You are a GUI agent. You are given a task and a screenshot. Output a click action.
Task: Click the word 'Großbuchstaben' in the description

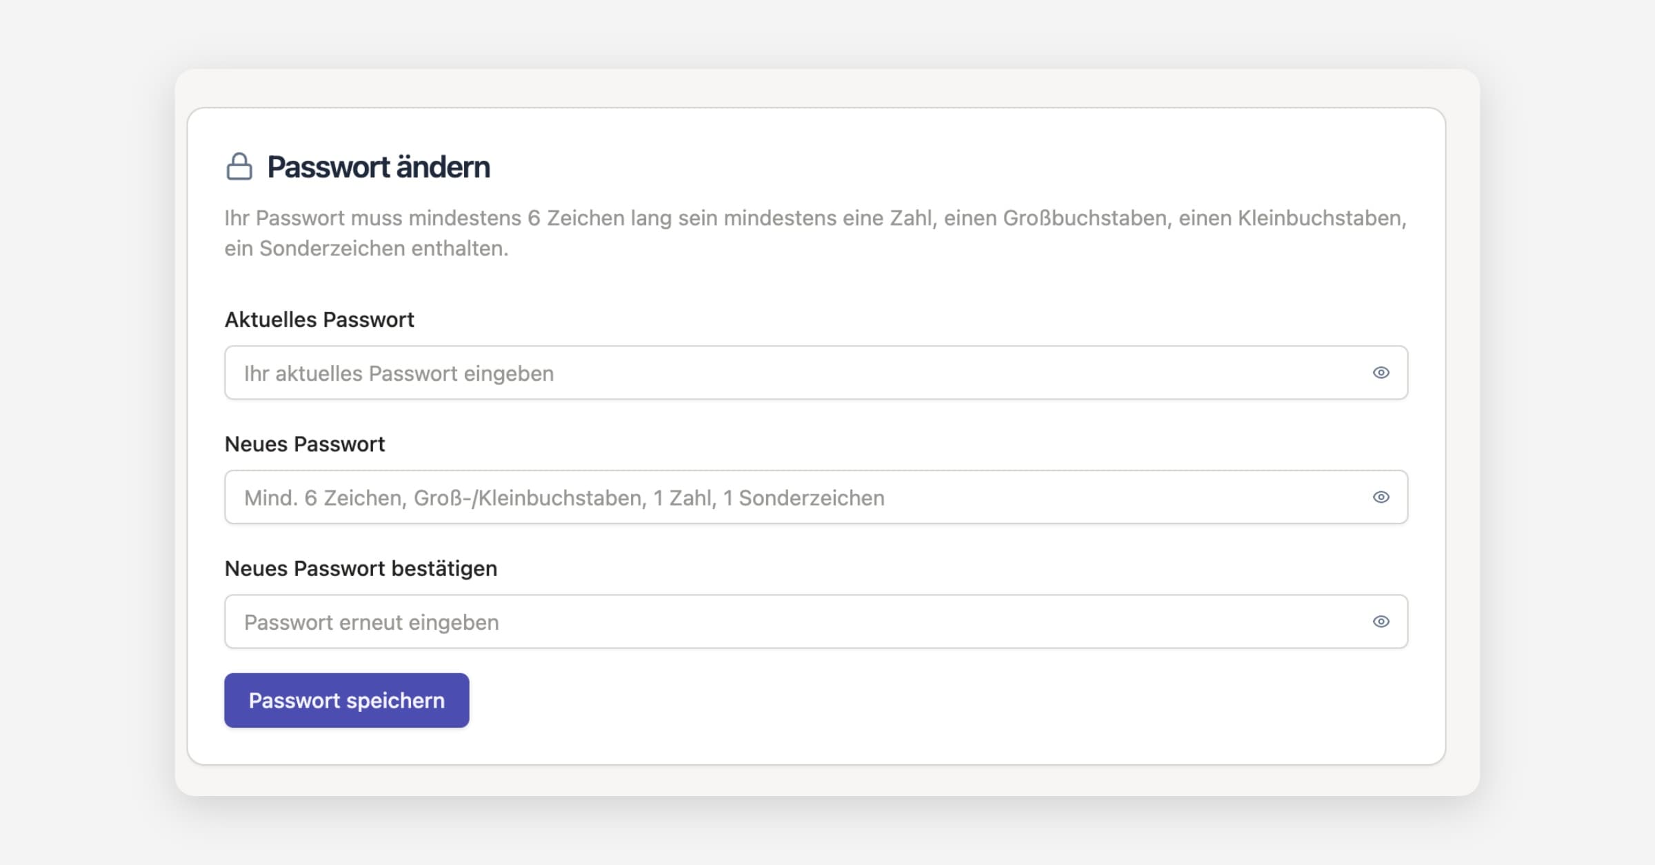click(x=1085, y=219)
